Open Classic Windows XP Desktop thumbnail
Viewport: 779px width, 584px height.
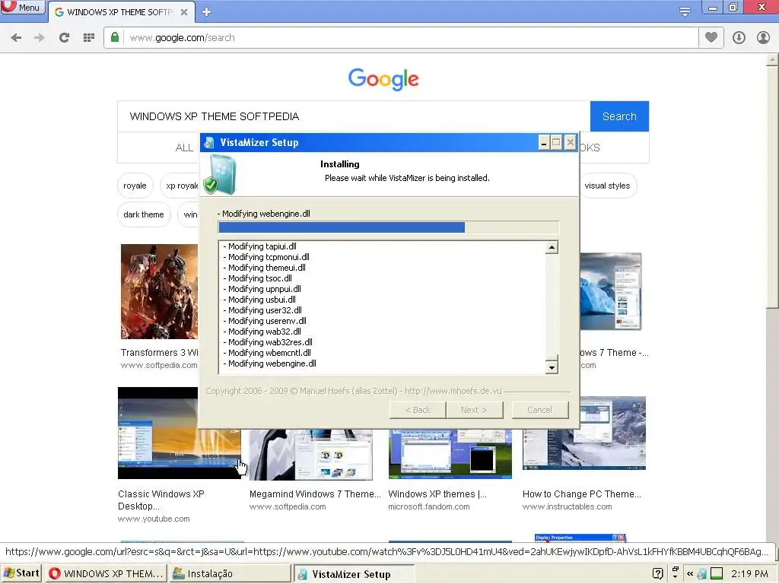pyautogui.click(x=180, y=433)
